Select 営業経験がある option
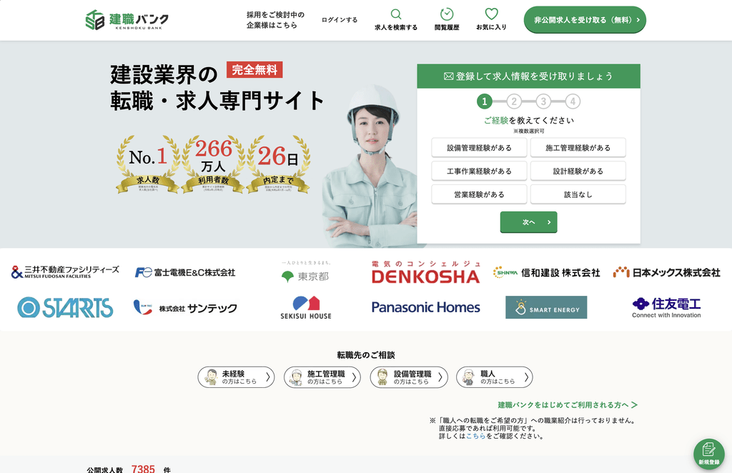732x473 pixels. pyautogui.click(x=479, y=194)
